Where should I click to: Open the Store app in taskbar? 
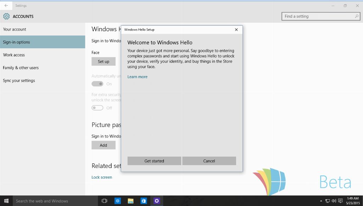(144, 201)
